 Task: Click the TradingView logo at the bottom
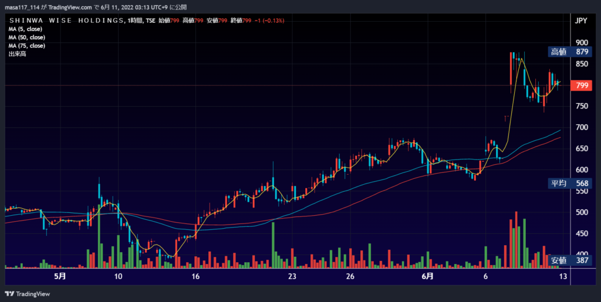pos(27,294)
